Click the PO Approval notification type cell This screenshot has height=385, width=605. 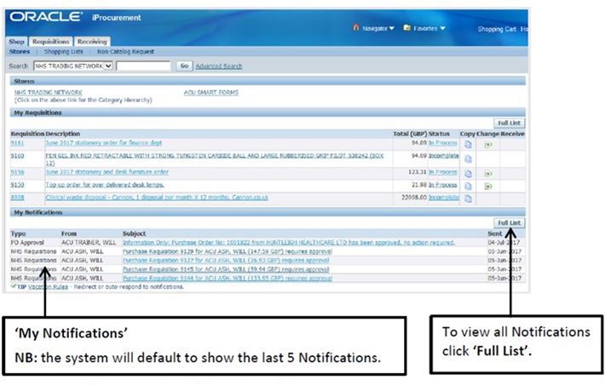click(x=27, y=243)
